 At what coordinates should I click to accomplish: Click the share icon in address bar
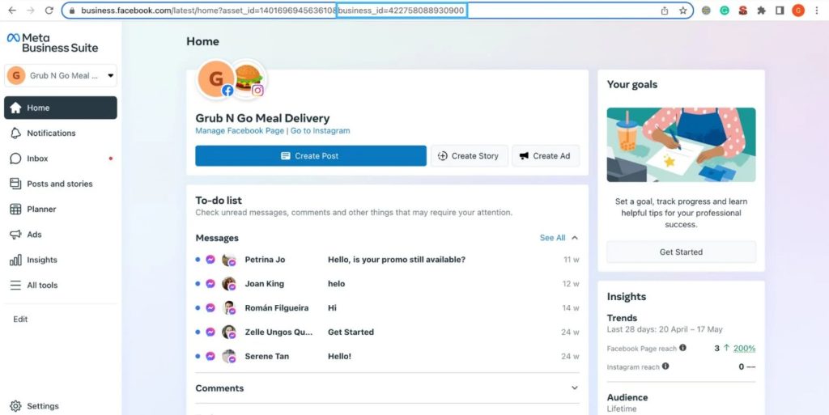[x=664, y=11]
